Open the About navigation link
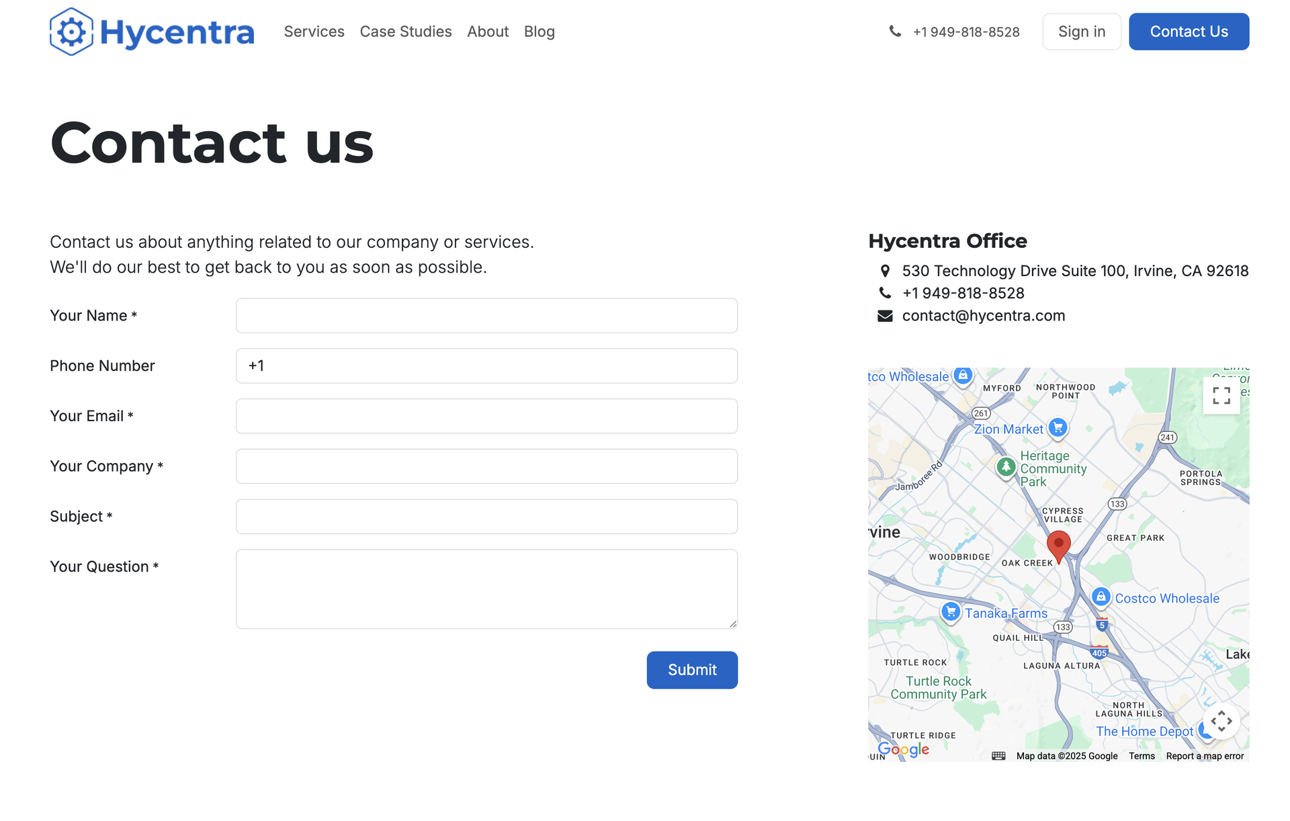 pos(487,32)
